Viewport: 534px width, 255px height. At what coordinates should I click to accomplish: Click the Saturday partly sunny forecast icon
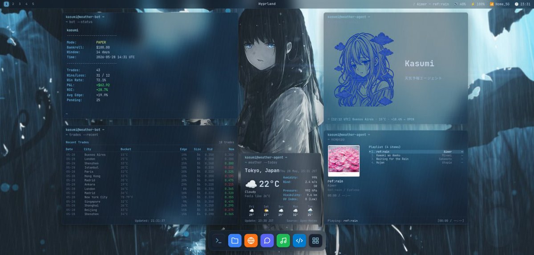pyautogui.click(x=267, y=210)
